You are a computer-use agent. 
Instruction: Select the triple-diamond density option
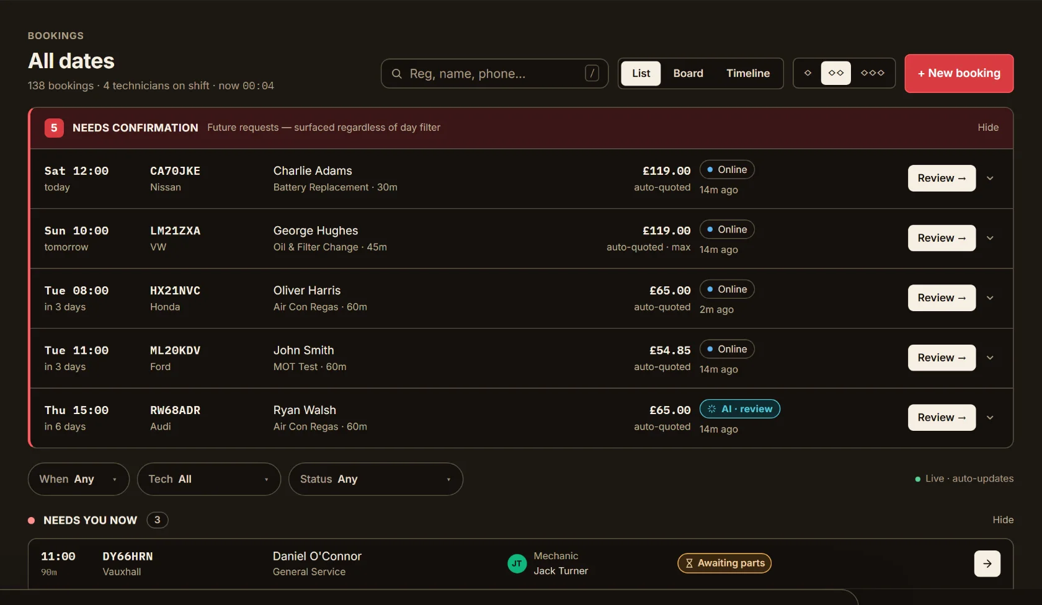(872, 73)
